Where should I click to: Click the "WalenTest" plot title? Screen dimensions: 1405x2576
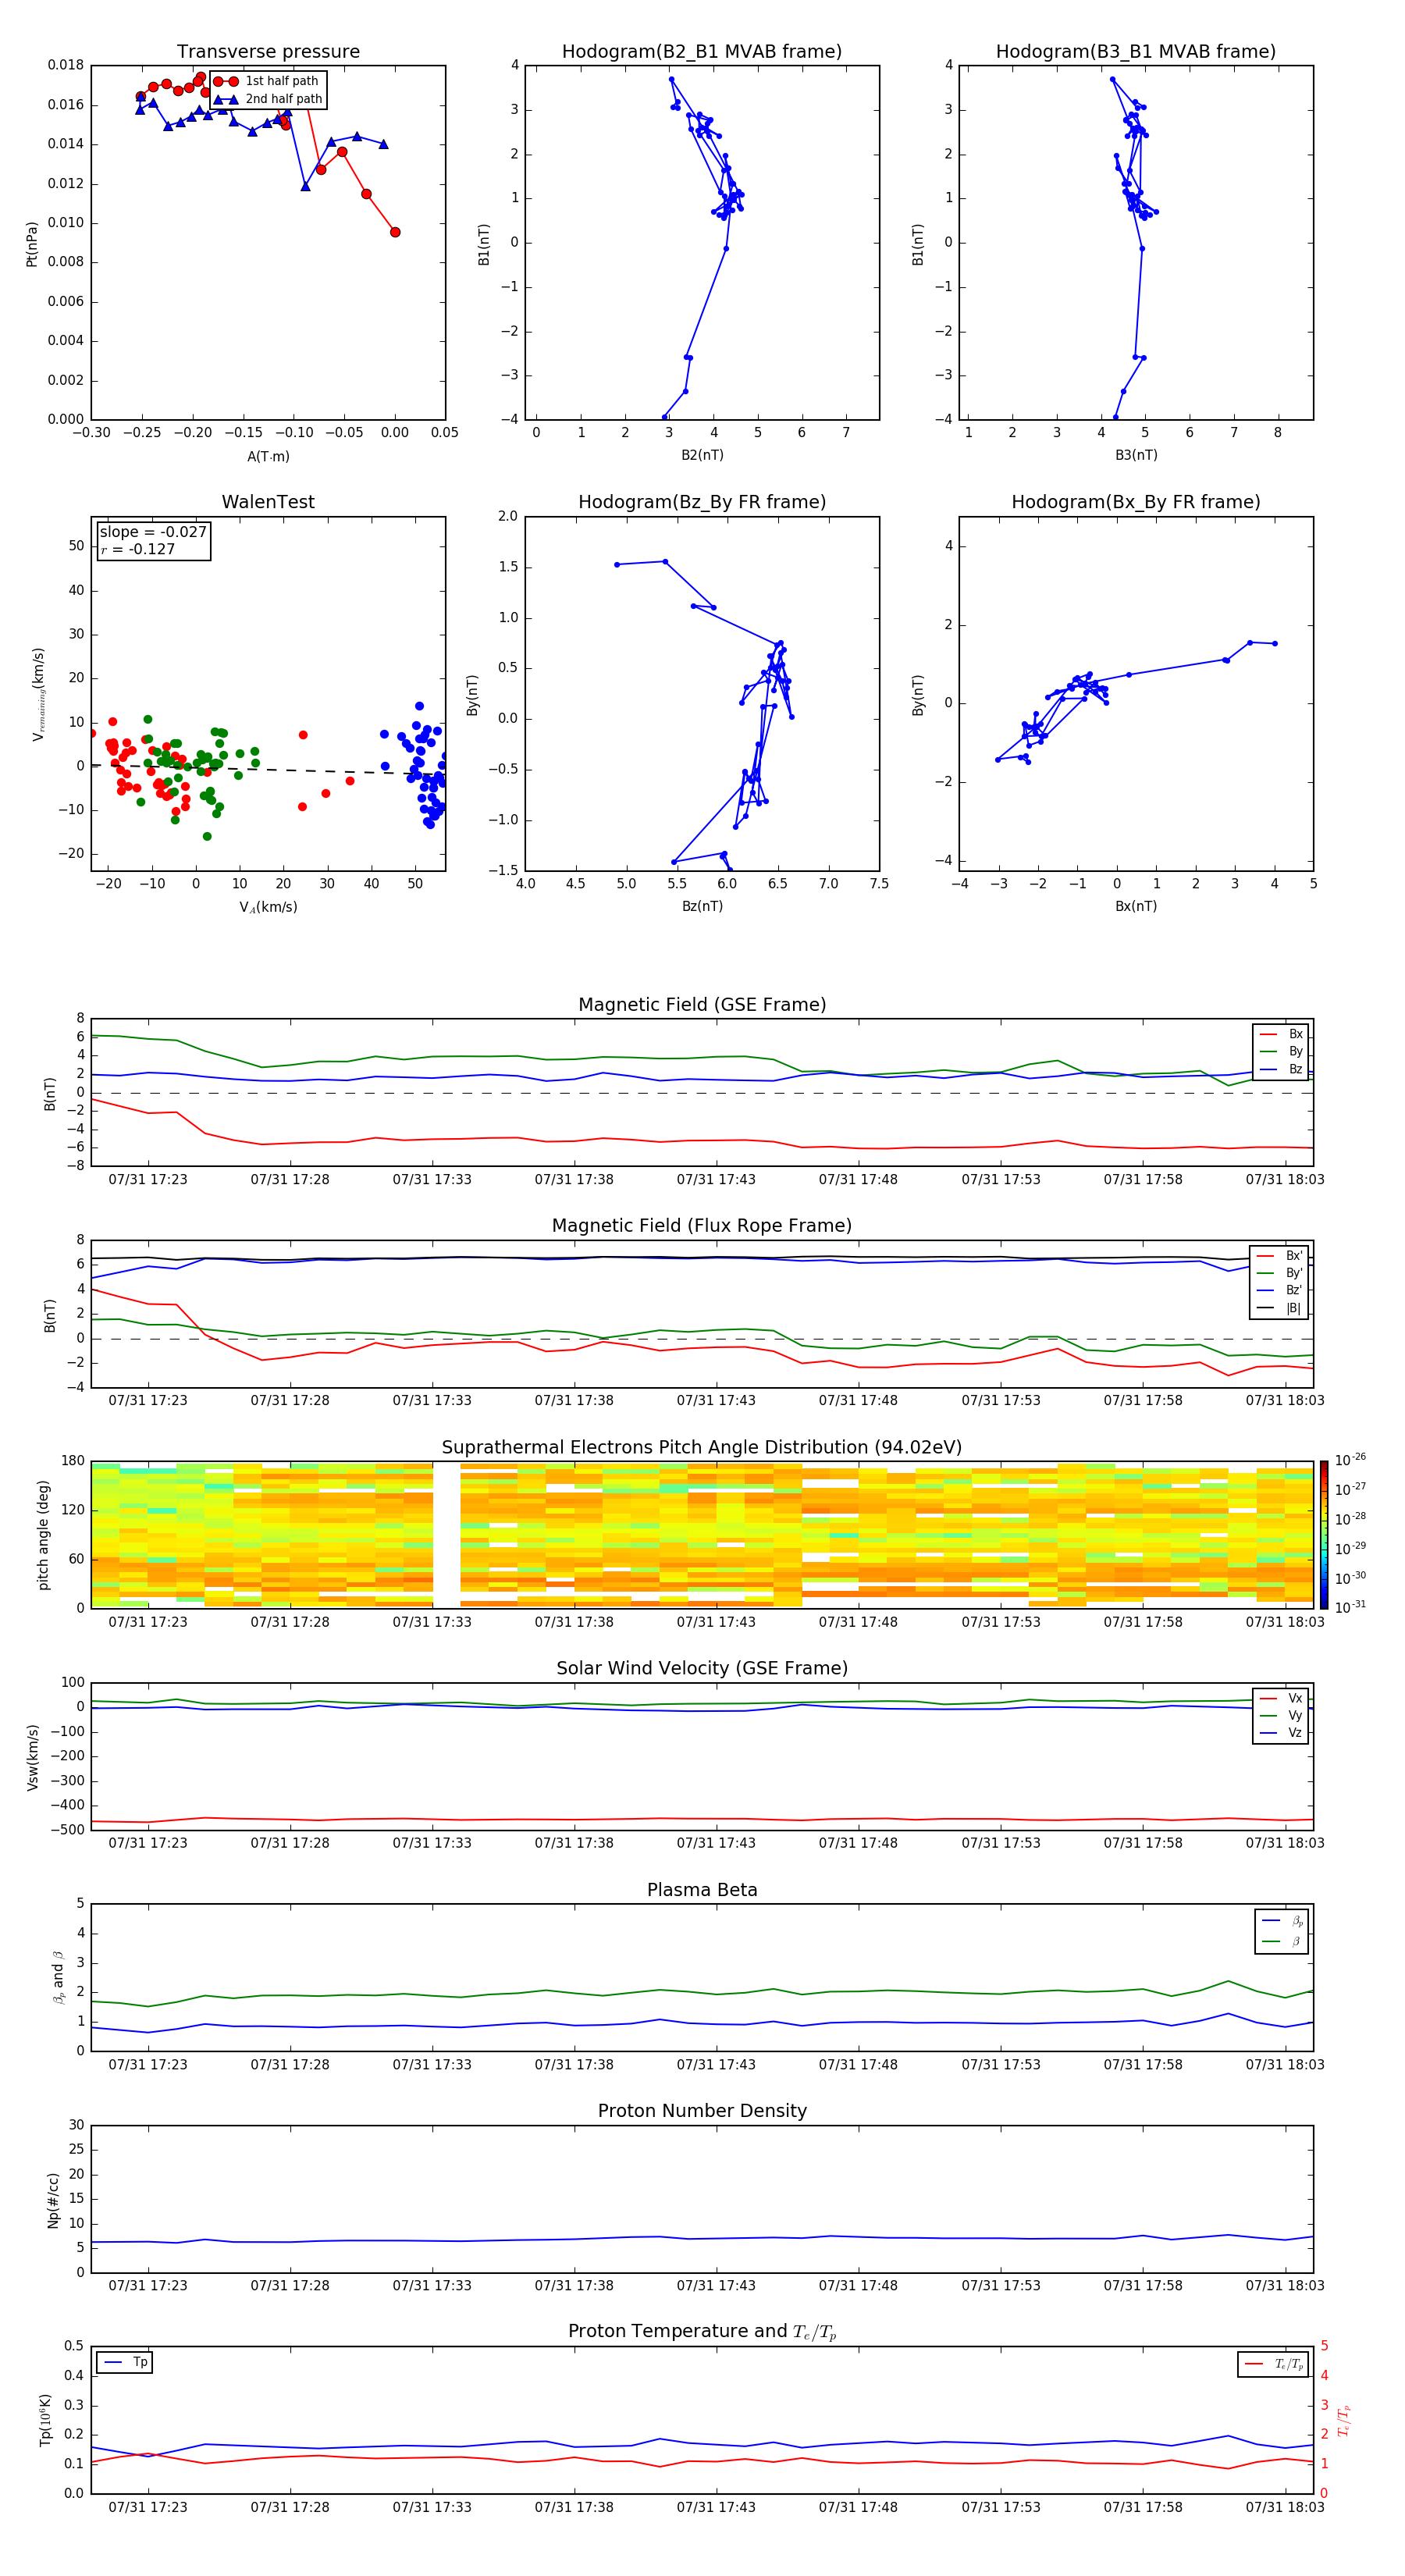click(268, 502)
